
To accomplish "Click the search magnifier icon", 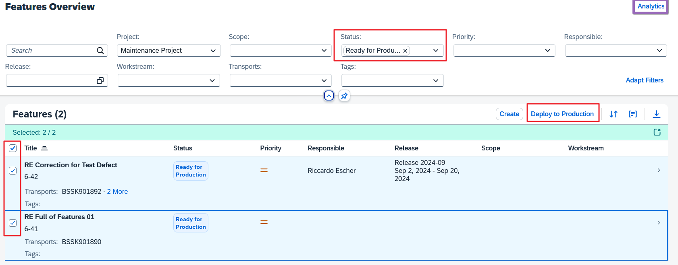I will click(100, 51).
